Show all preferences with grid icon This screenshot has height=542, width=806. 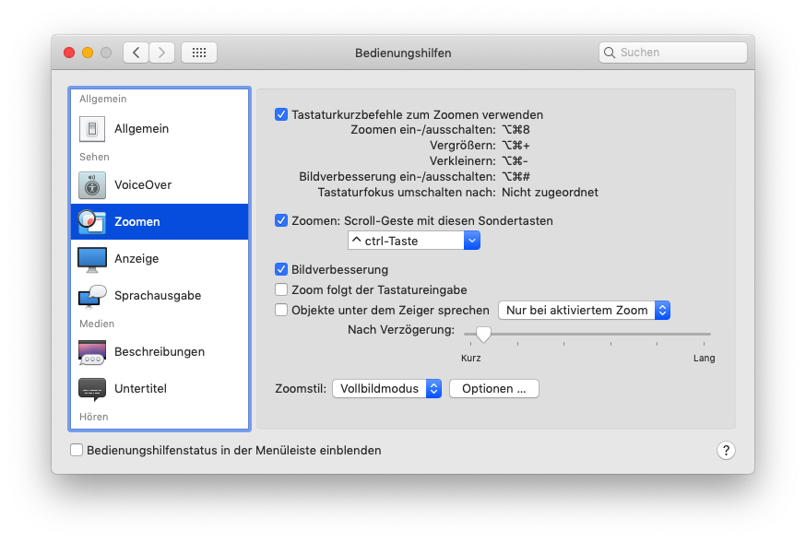click(x=199, y=53)
